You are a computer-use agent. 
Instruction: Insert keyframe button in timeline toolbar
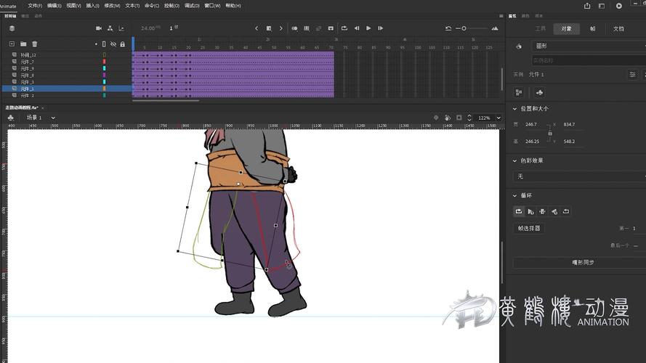pyautogui.click(x=269, y=28)
